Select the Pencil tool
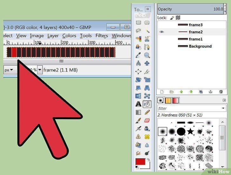 point(147,112)
